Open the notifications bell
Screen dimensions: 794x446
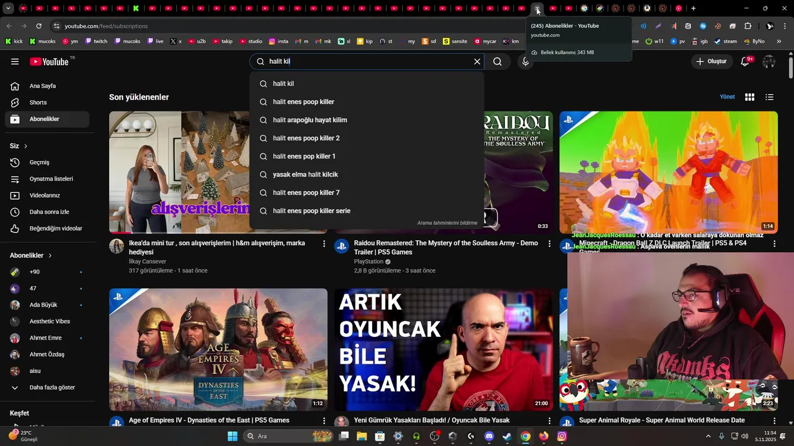coord(746,61)
